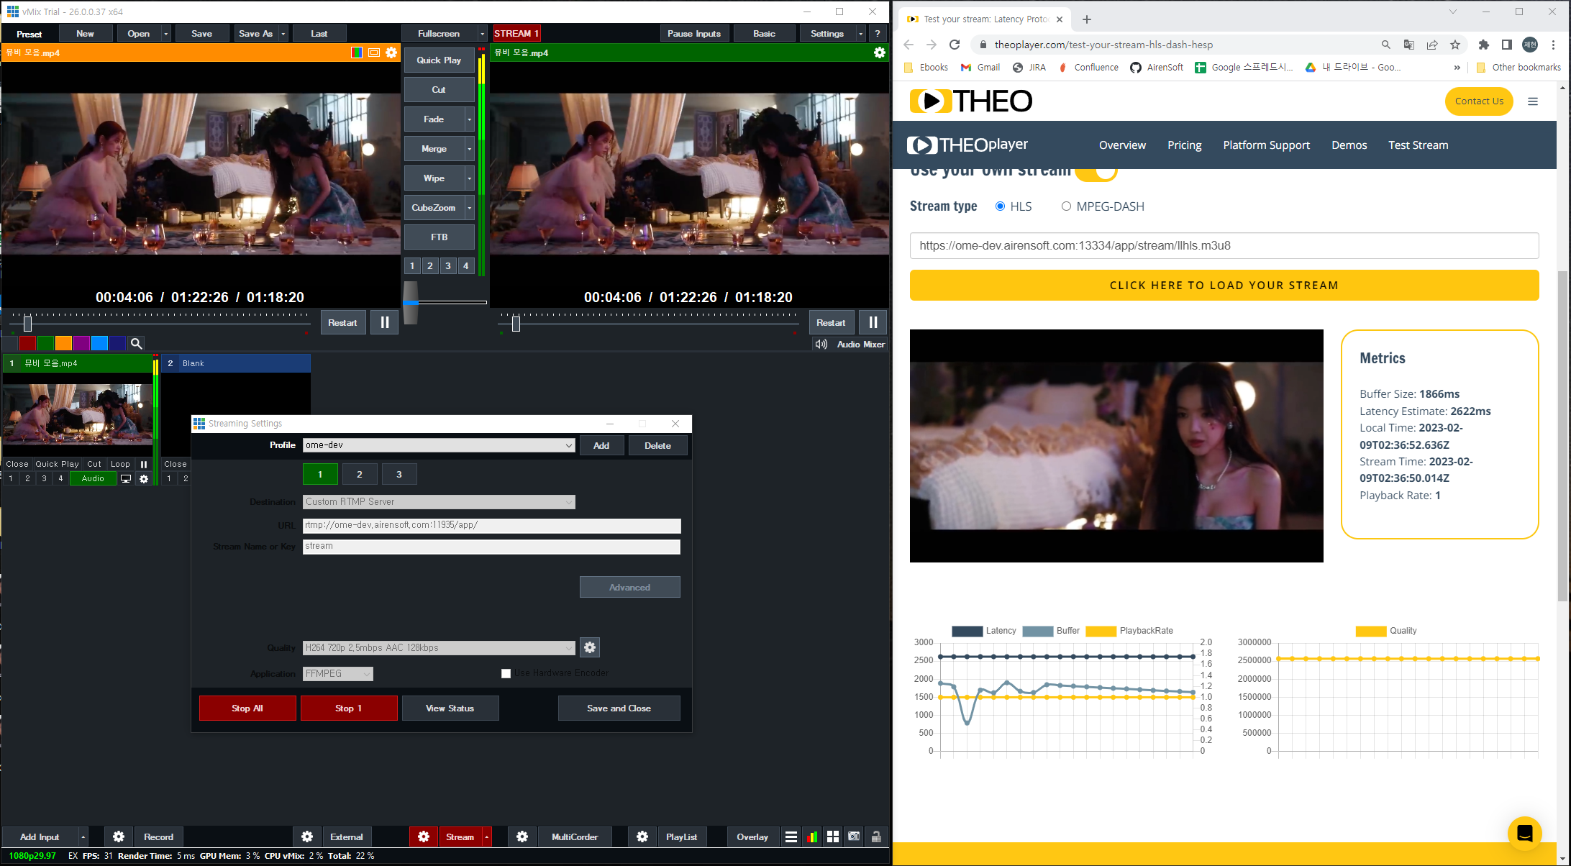Open the multiview grid layout icon

(833, 837)
